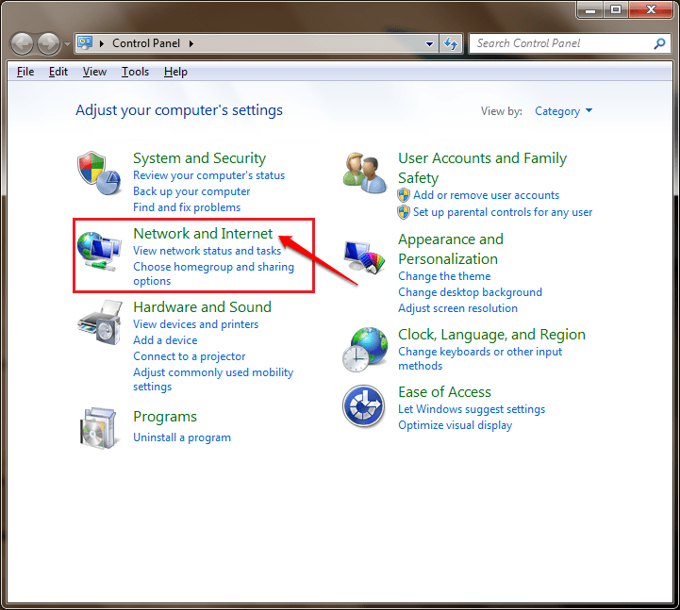680x610 pixels.
Task: Click Connect to a projector
Action: (x=189, y=356)
